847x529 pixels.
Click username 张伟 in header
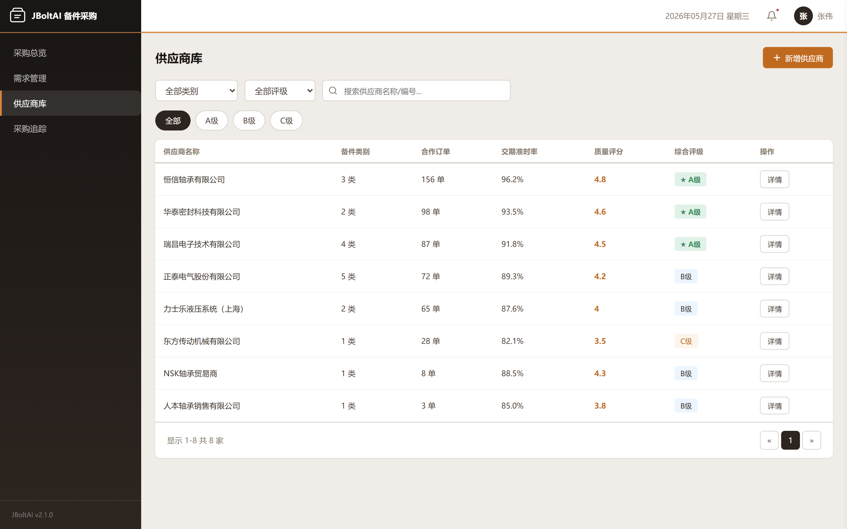[825, 16]
